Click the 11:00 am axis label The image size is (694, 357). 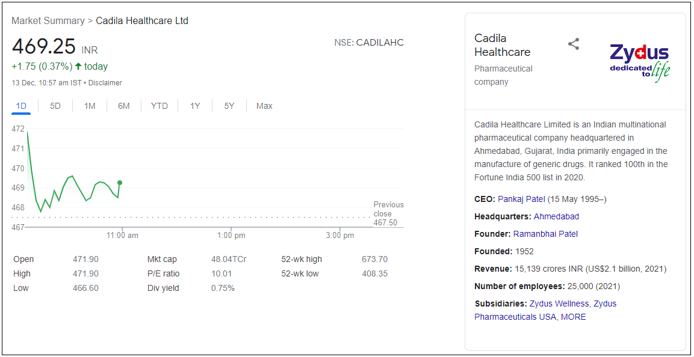click(x=122, y=236)
